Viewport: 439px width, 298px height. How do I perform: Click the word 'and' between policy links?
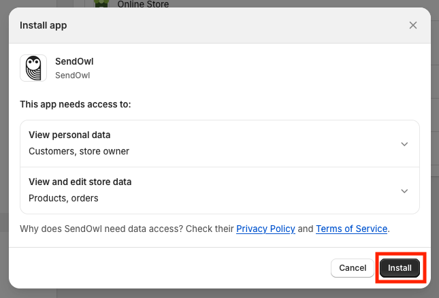coord(306,229)
